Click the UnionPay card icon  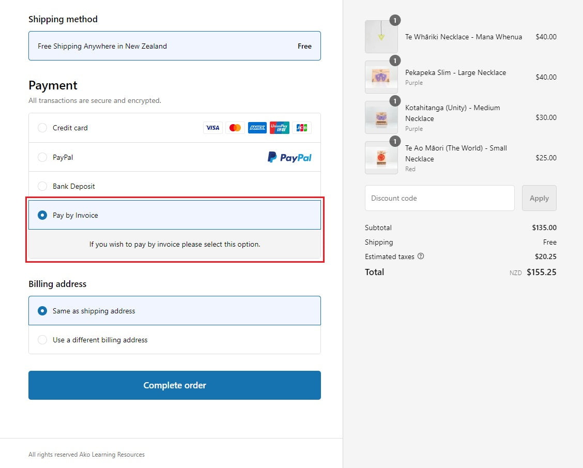tap(280, 128)
